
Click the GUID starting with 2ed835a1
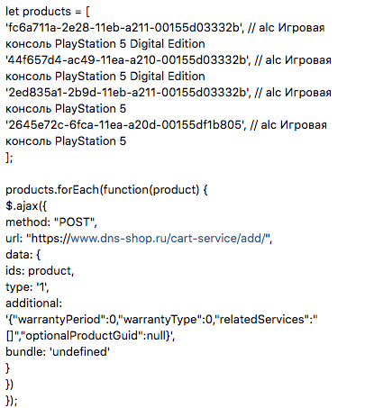[x=127, y=93]
